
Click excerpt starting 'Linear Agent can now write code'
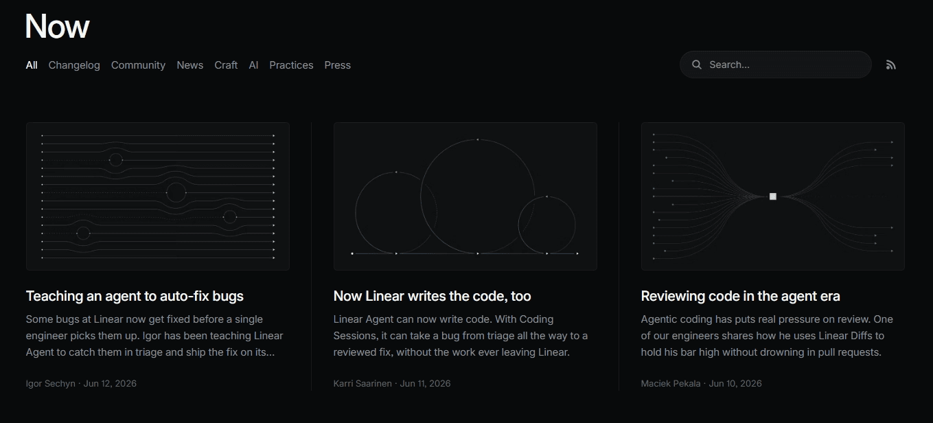(461, 336)
